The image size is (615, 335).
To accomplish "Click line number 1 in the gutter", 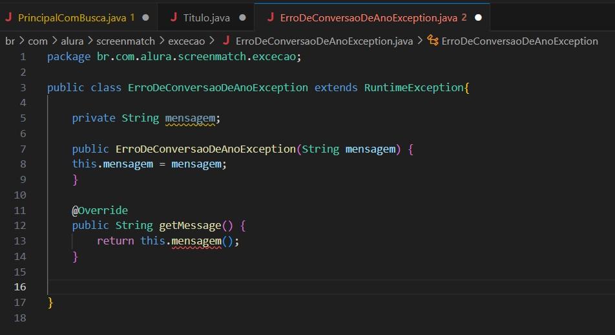I will point(23,57).
